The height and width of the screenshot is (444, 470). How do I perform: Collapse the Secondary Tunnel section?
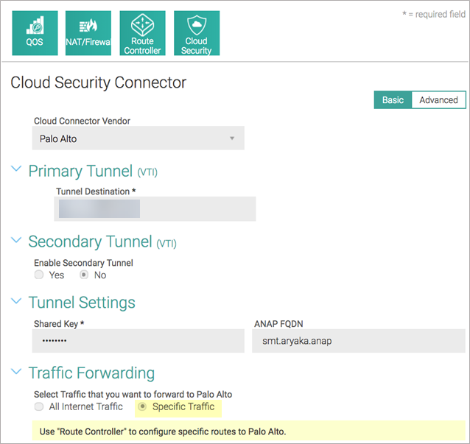click(16, 242)
